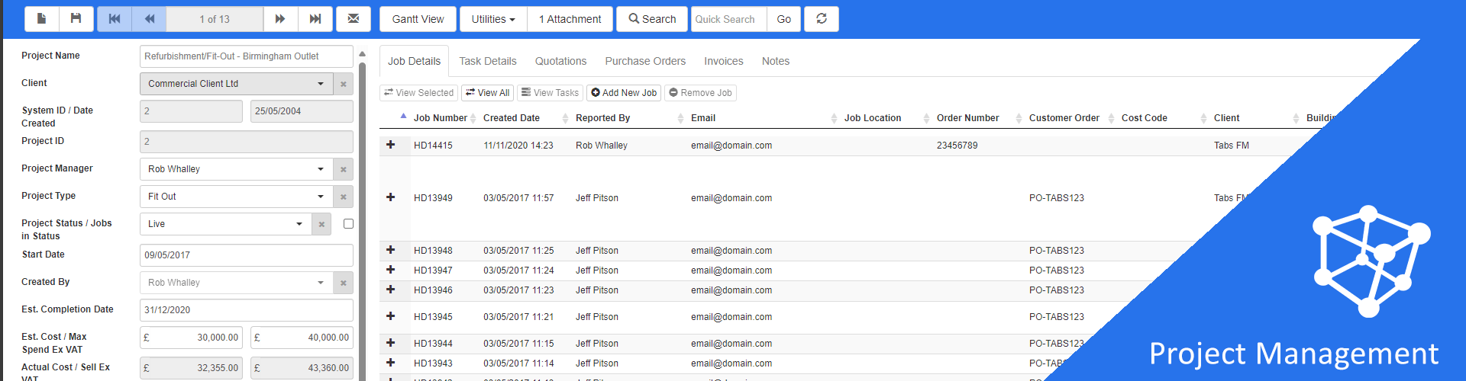
Task: Click the refresh icon button
Action: pyautogui.click(x=822, y=19)
